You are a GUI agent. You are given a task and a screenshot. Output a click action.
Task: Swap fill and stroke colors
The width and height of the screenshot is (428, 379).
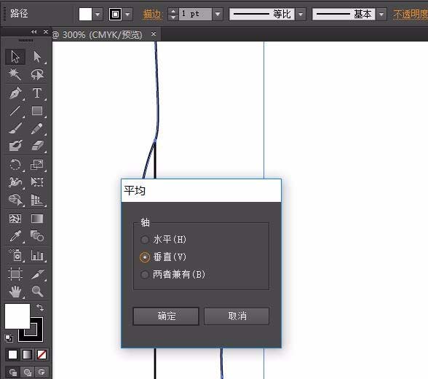click(x=40, y=308)
